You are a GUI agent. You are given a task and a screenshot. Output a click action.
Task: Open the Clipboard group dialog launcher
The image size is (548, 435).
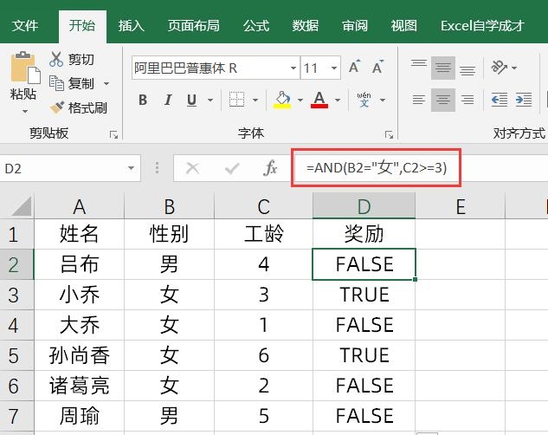113,134
